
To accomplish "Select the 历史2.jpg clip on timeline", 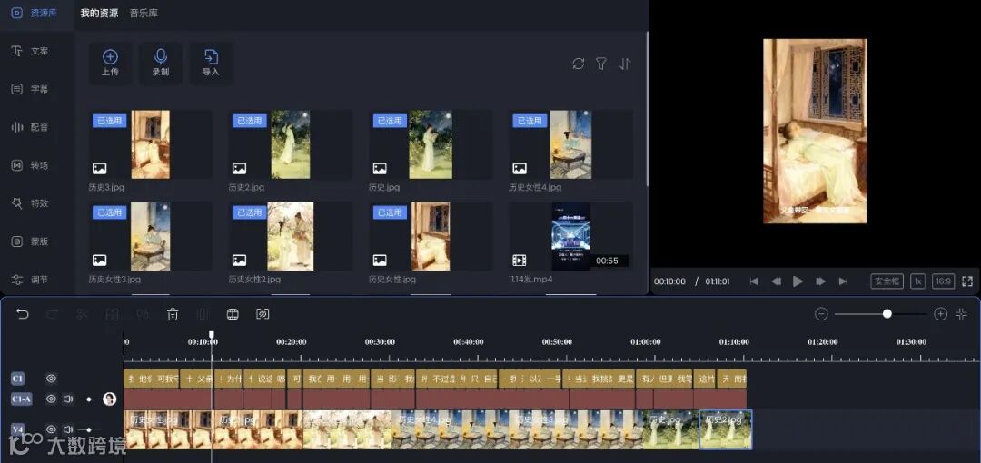I will click(x=726, y=429).
